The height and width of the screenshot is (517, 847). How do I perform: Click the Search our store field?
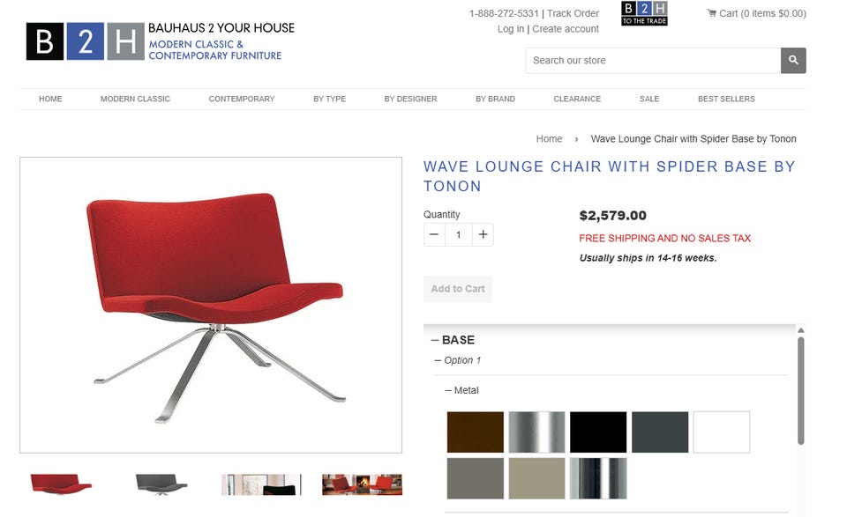[x=653, y=61]
